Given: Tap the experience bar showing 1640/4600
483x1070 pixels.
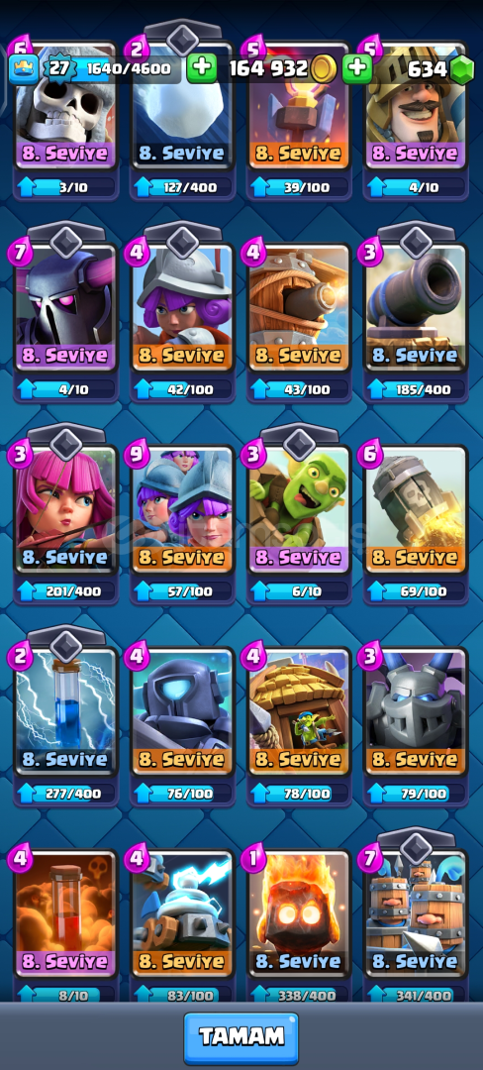Looking at the screenshot, I should [x=128, y=68].
